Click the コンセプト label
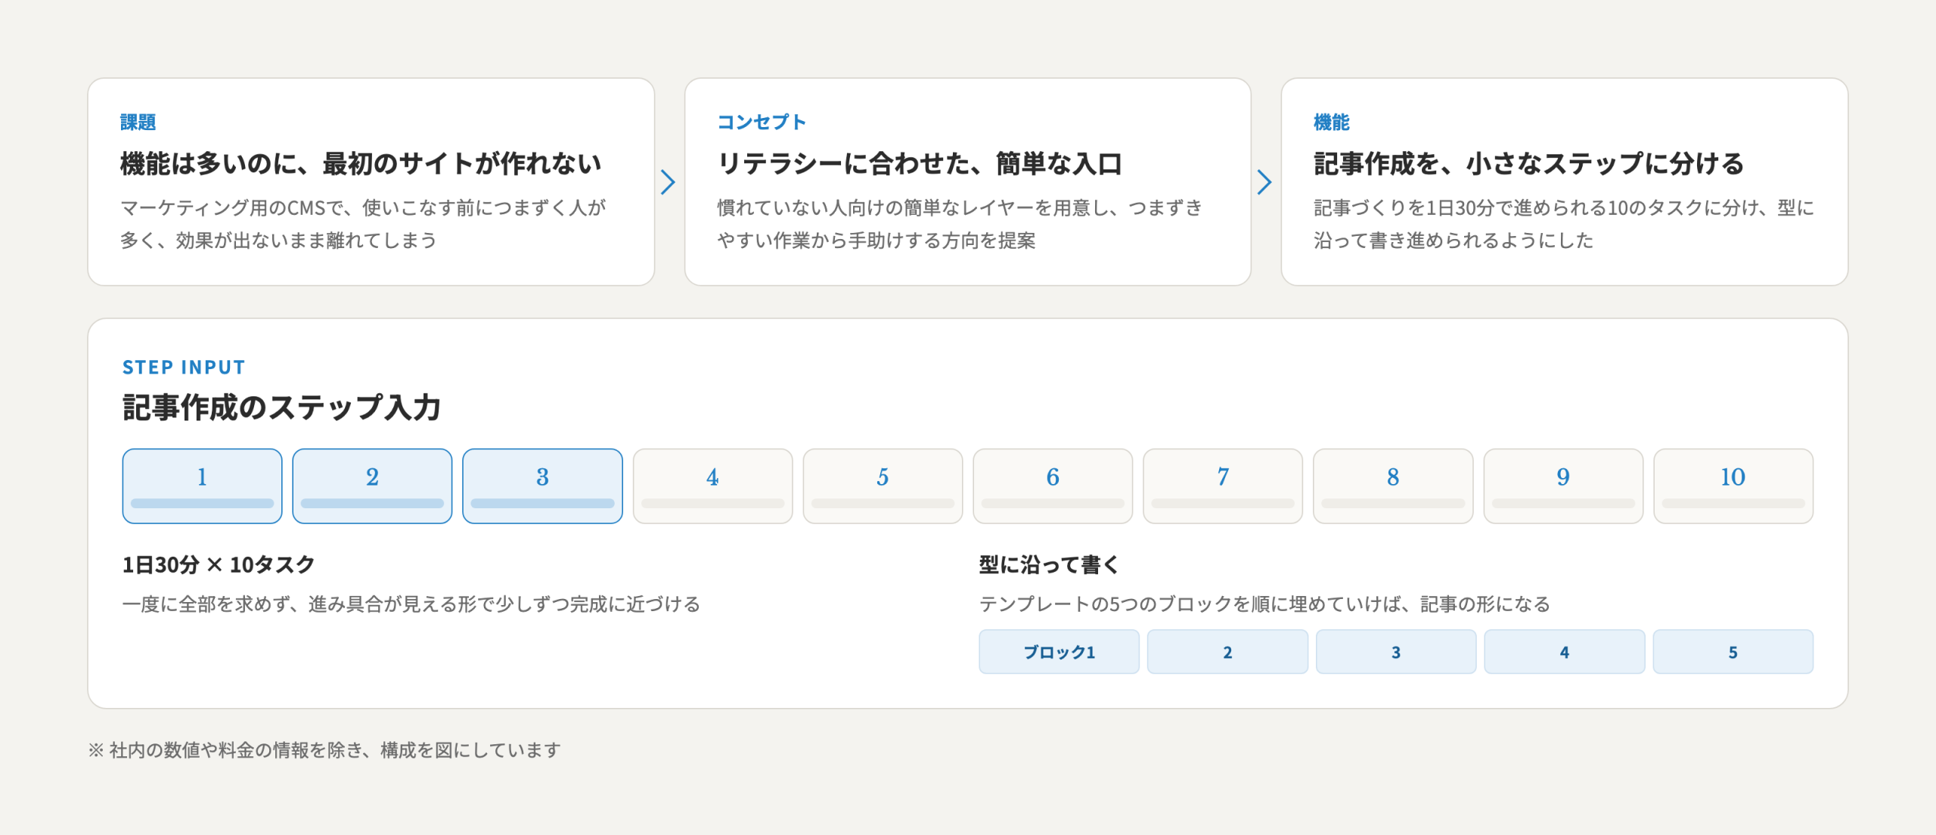The height and width of the screenshot is (835, 1936). tap(762, 122)
